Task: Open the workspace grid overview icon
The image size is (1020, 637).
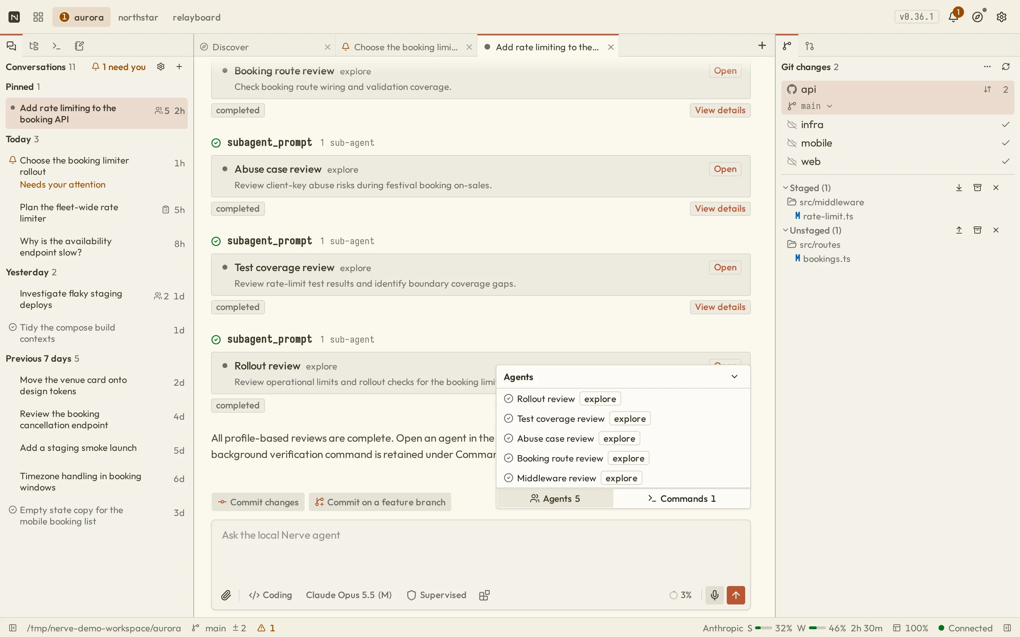Action: (38, 17)
